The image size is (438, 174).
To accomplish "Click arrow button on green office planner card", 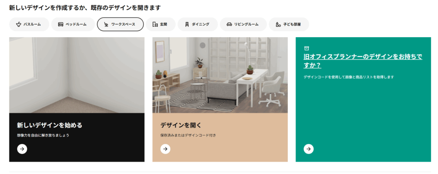I will click(x=309, y=149).
